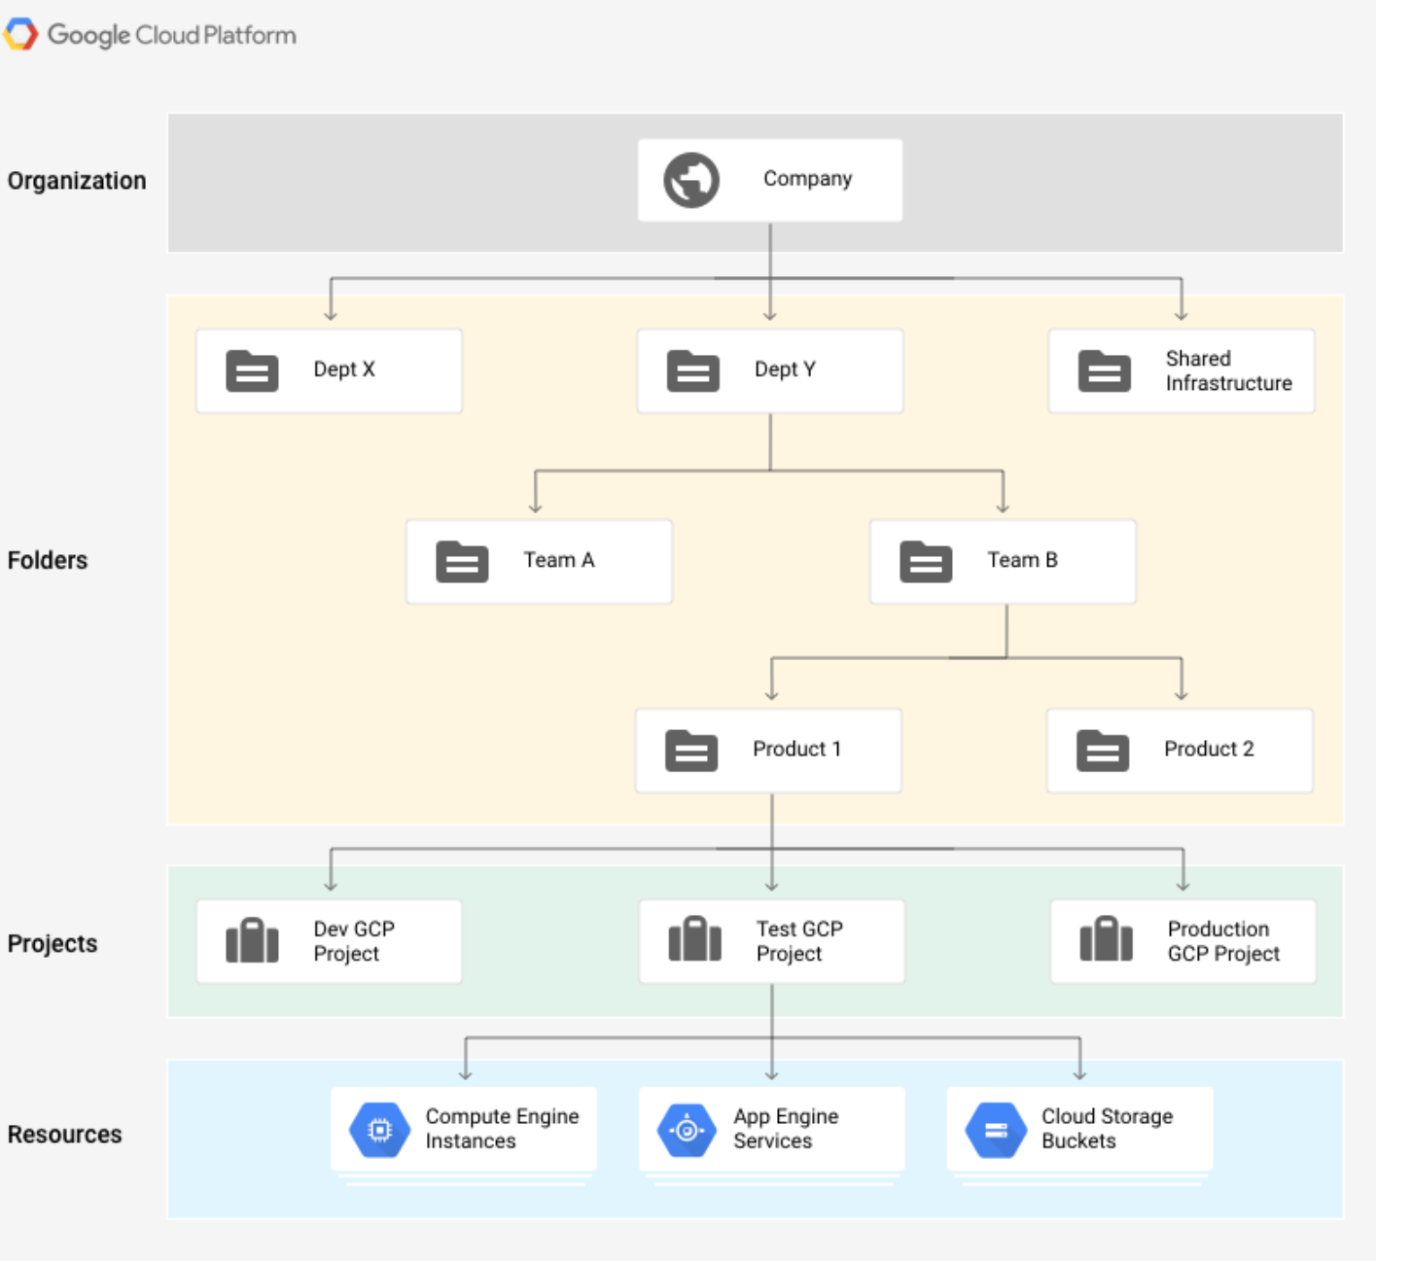1413x1261 pixels.
Task: Select the Product 1 folder icon
Action: (x=691, y=751)
